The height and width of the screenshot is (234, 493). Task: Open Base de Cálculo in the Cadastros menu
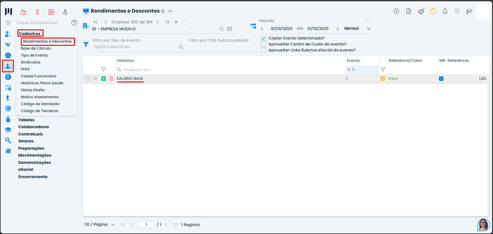36,48
